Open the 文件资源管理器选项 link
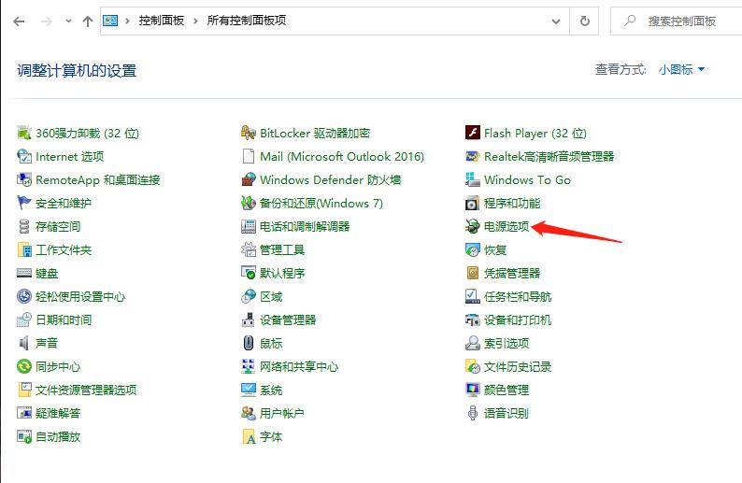742x483 pixels. click(86, 391)
